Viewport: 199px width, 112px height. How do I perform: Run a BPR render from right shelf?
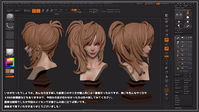(167, 16)
